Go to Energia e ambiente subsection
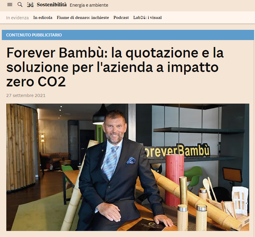This screenshot has width=255, height=237. 89,5
